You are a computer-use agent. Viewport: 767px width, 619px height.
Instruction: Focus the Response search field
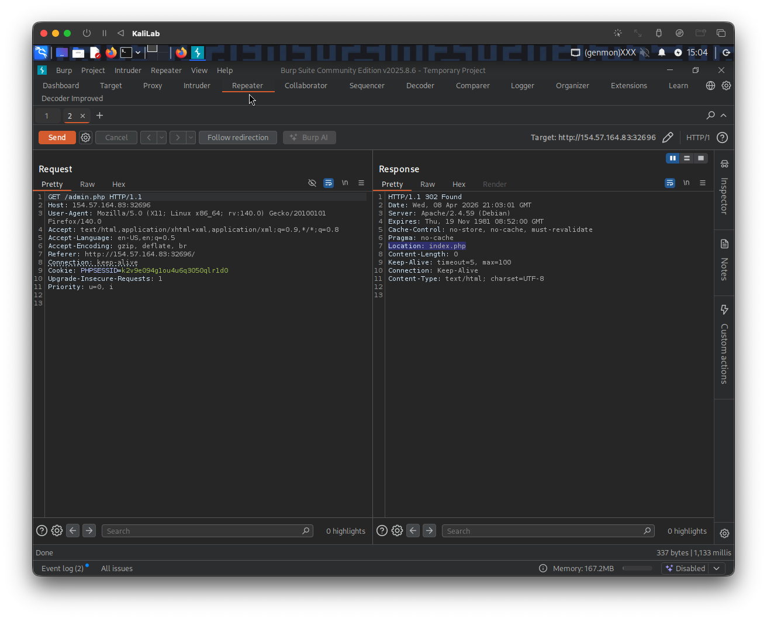click(x=543, y=531)
